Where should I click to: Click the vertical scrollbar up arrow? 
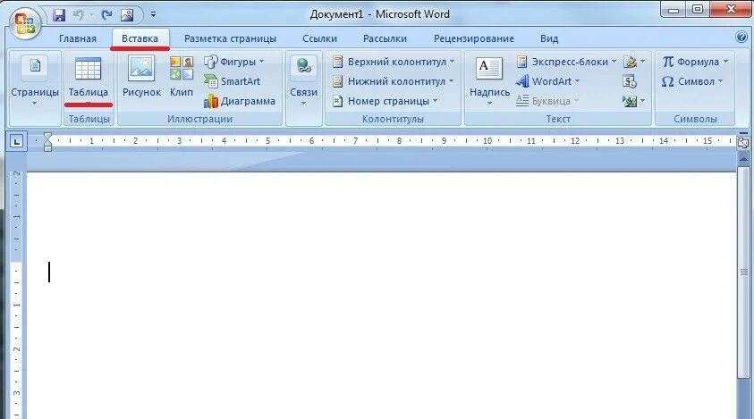point(743,159)
